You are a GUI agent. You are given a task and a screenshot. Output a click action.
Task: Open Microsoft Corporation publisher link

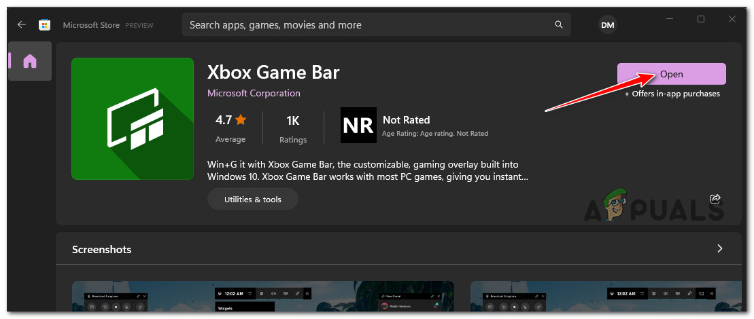coord(254,93)
